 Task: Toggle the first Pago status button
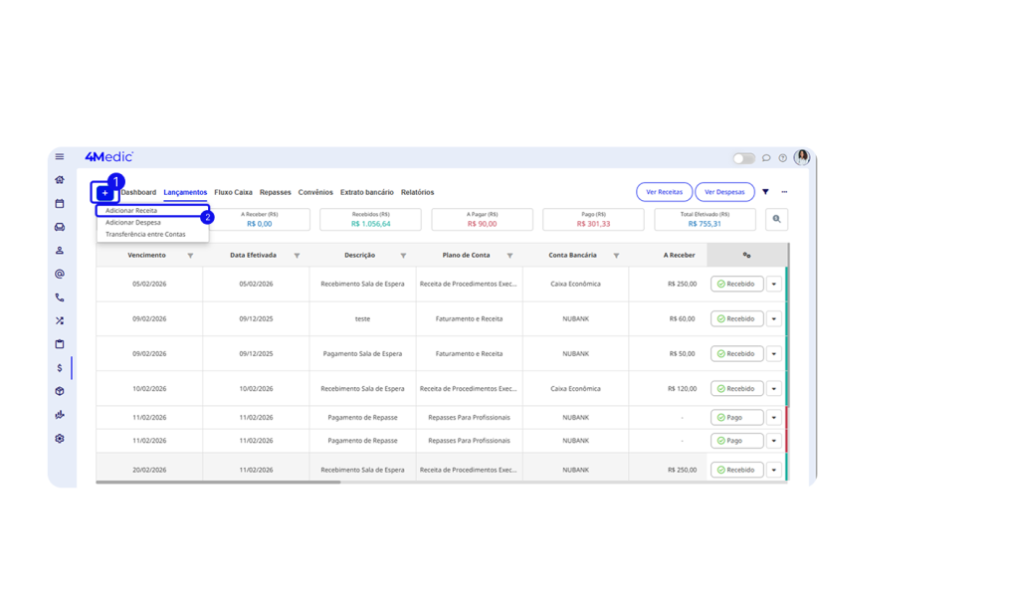coord(736,417)
